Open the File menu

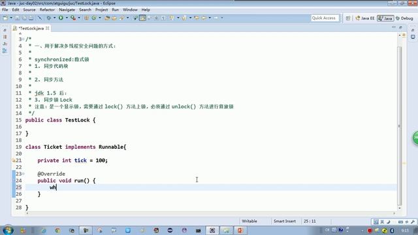[x=5, y=10]
